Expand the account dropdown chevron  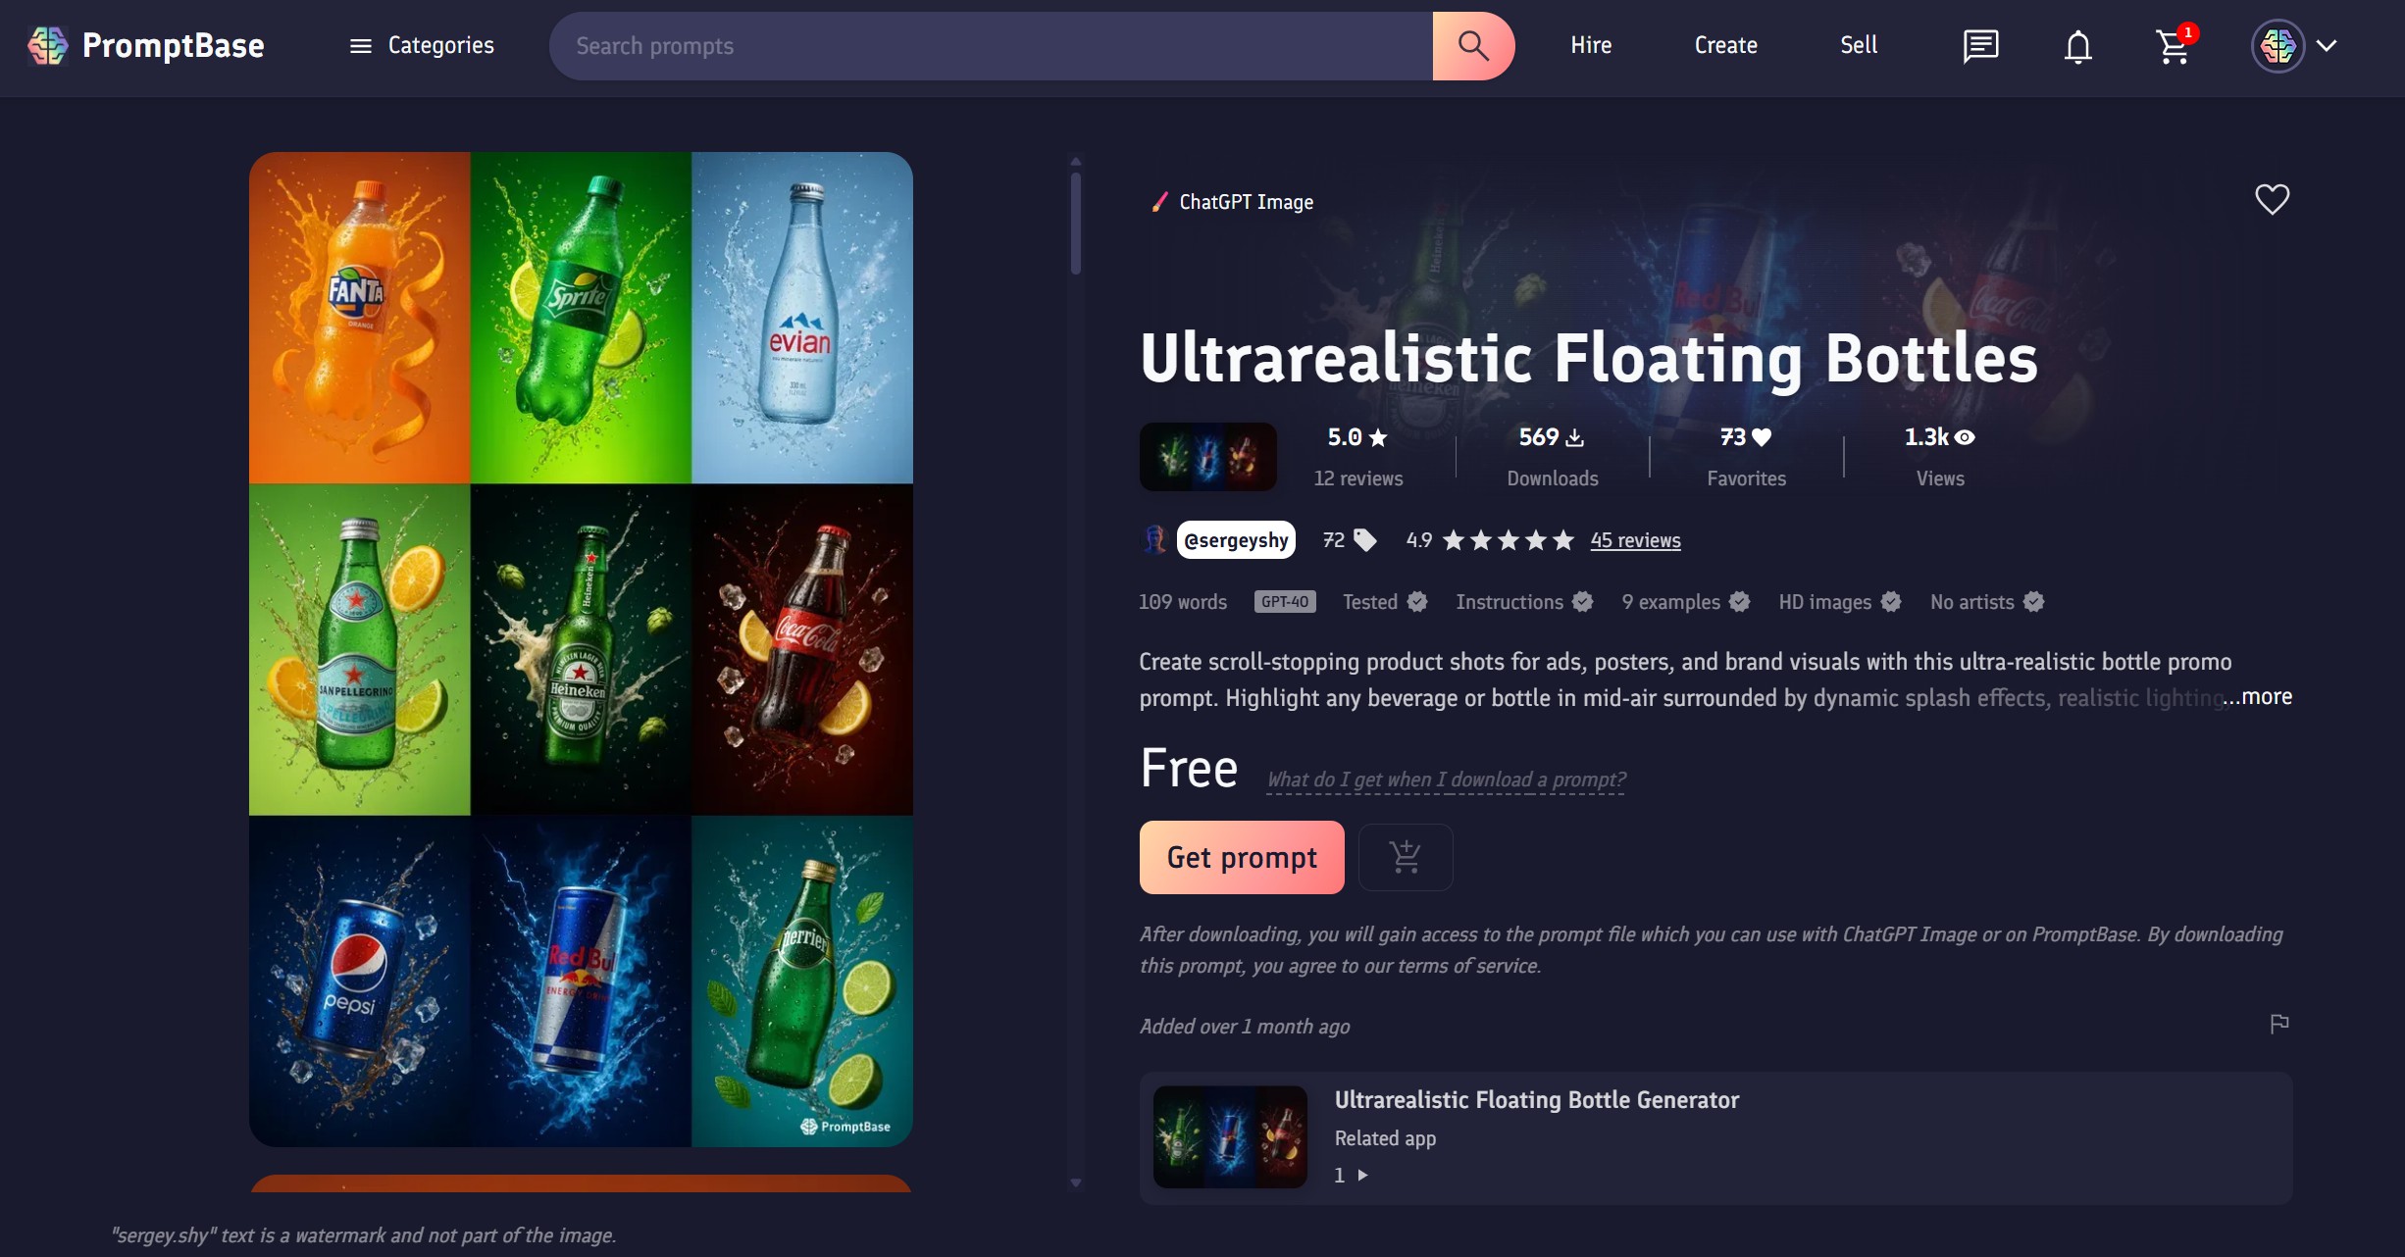[2327, 45]
